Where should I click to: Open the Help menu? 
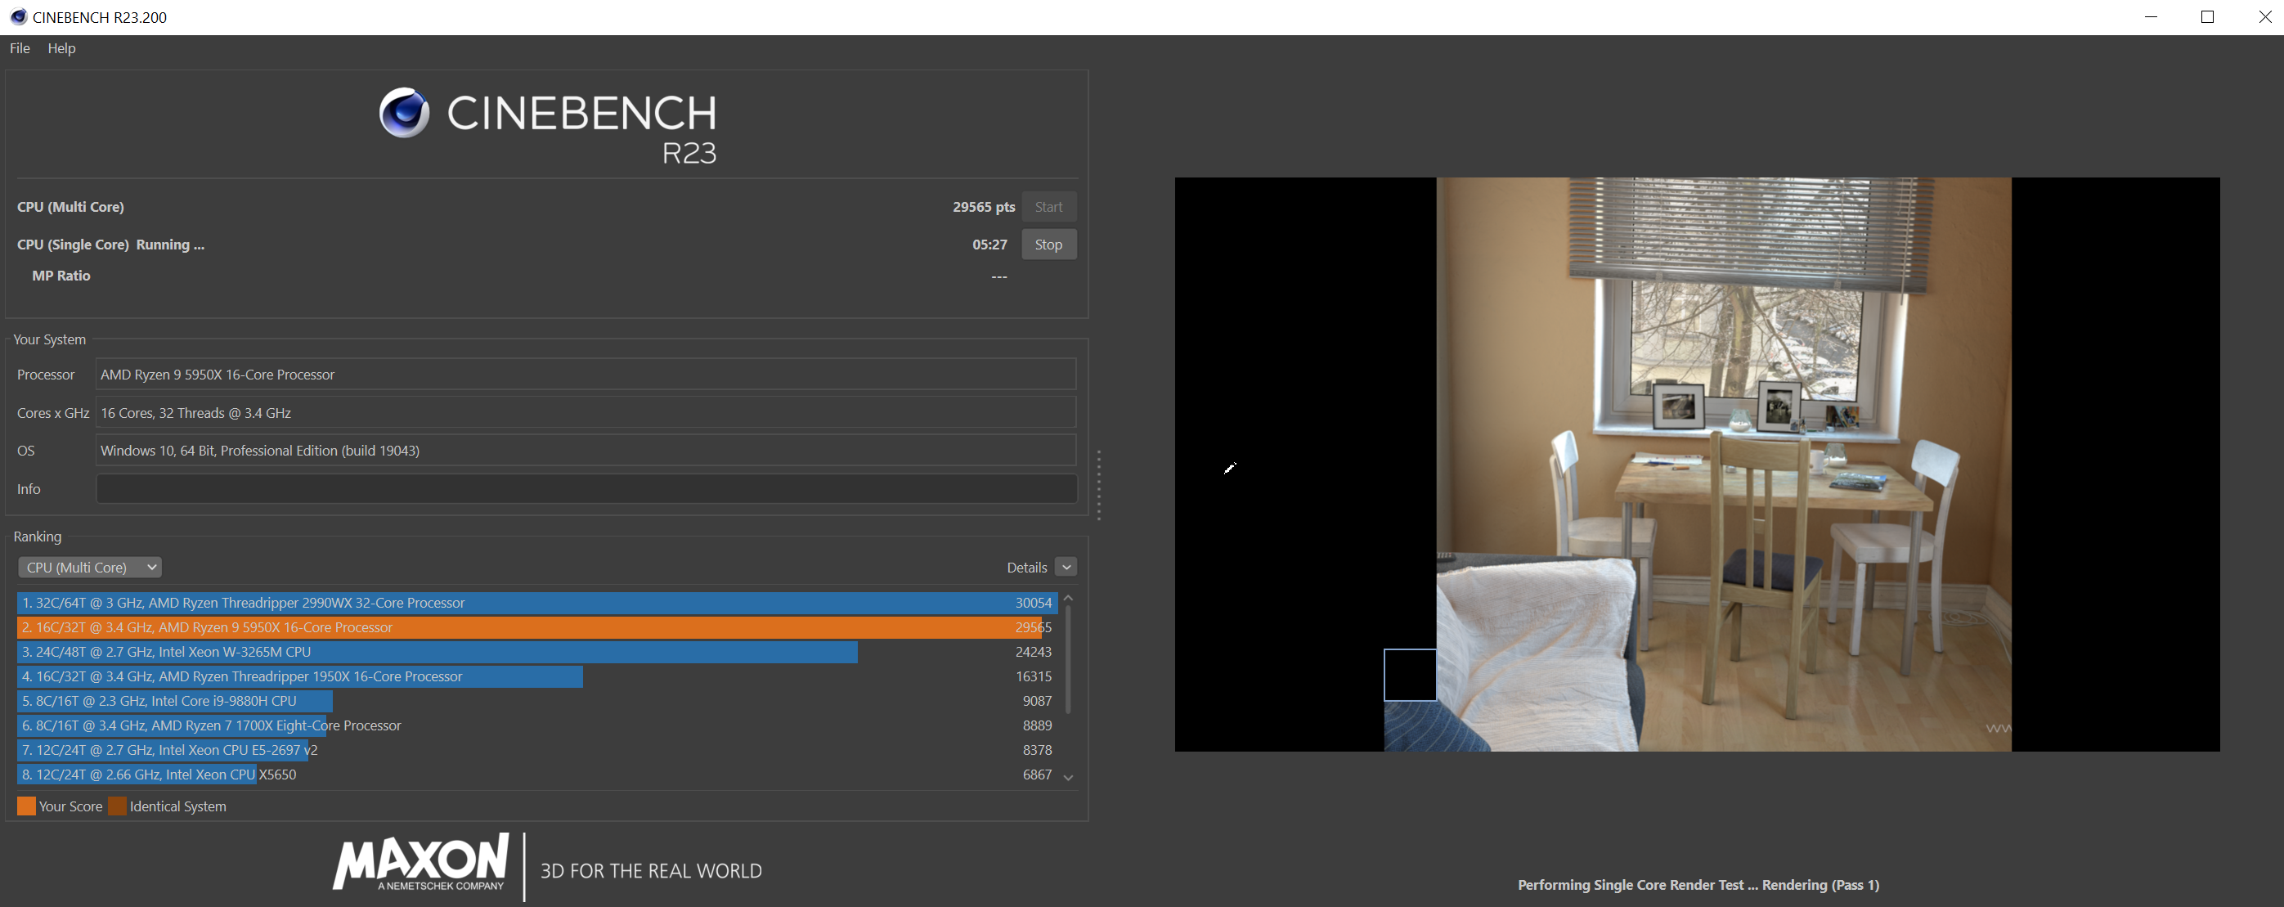61,48
